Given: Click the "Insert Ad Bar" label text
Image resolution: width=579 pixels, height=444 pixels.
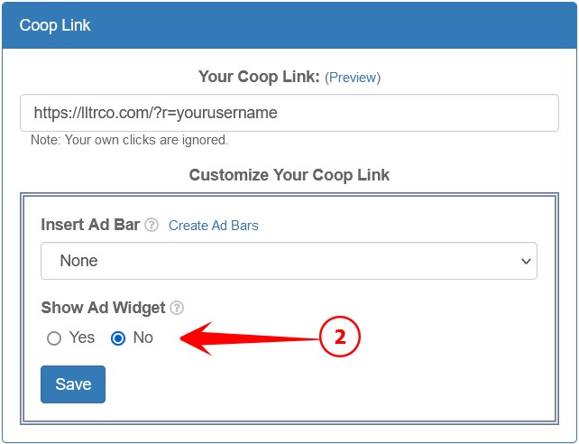Looking at the screenshot, I should click(x=90, y=225).
